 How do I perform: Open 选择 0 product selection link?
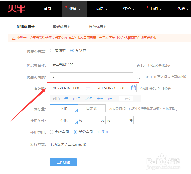103,132
